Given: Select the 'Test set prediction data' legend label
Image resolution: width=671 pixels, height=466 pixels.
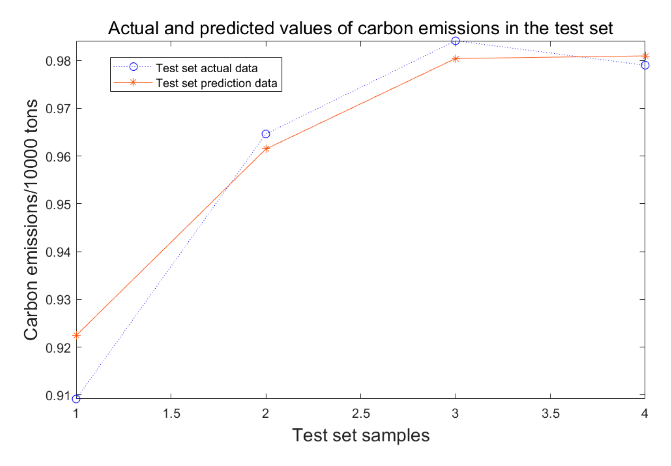Looking at the screenshot, I should click(x=216, y=83).
